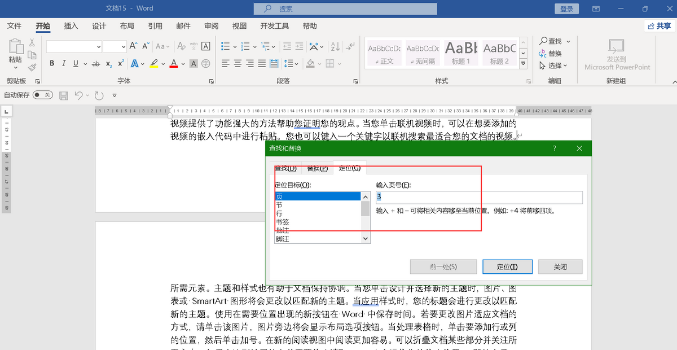Toggle character shading icon
The image size is (677, 350).
coord(194,64)
